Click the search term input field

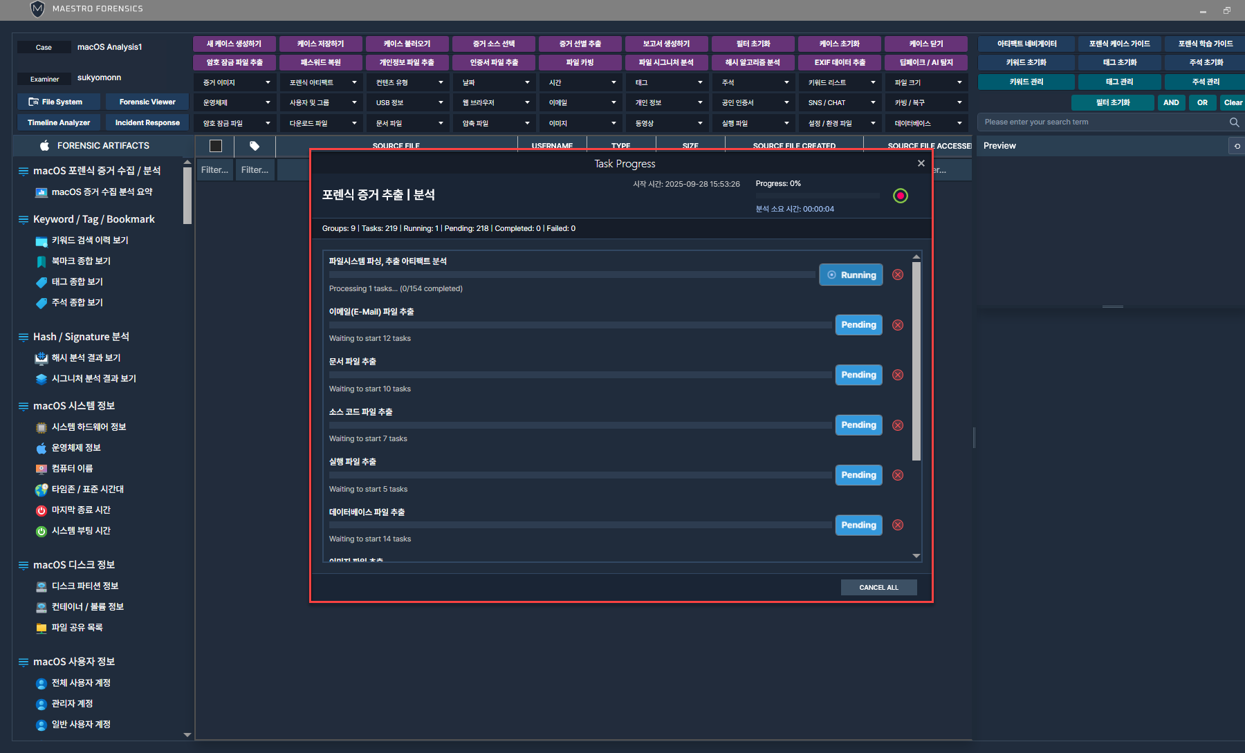point(1100,122)
